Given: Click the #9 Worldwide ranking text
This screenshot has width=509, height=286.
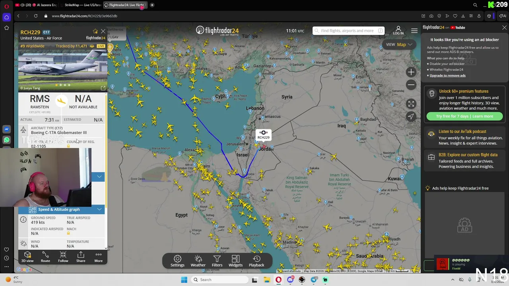Looking at the screenshot, I should pyautogui.click(x=33, y=46).
